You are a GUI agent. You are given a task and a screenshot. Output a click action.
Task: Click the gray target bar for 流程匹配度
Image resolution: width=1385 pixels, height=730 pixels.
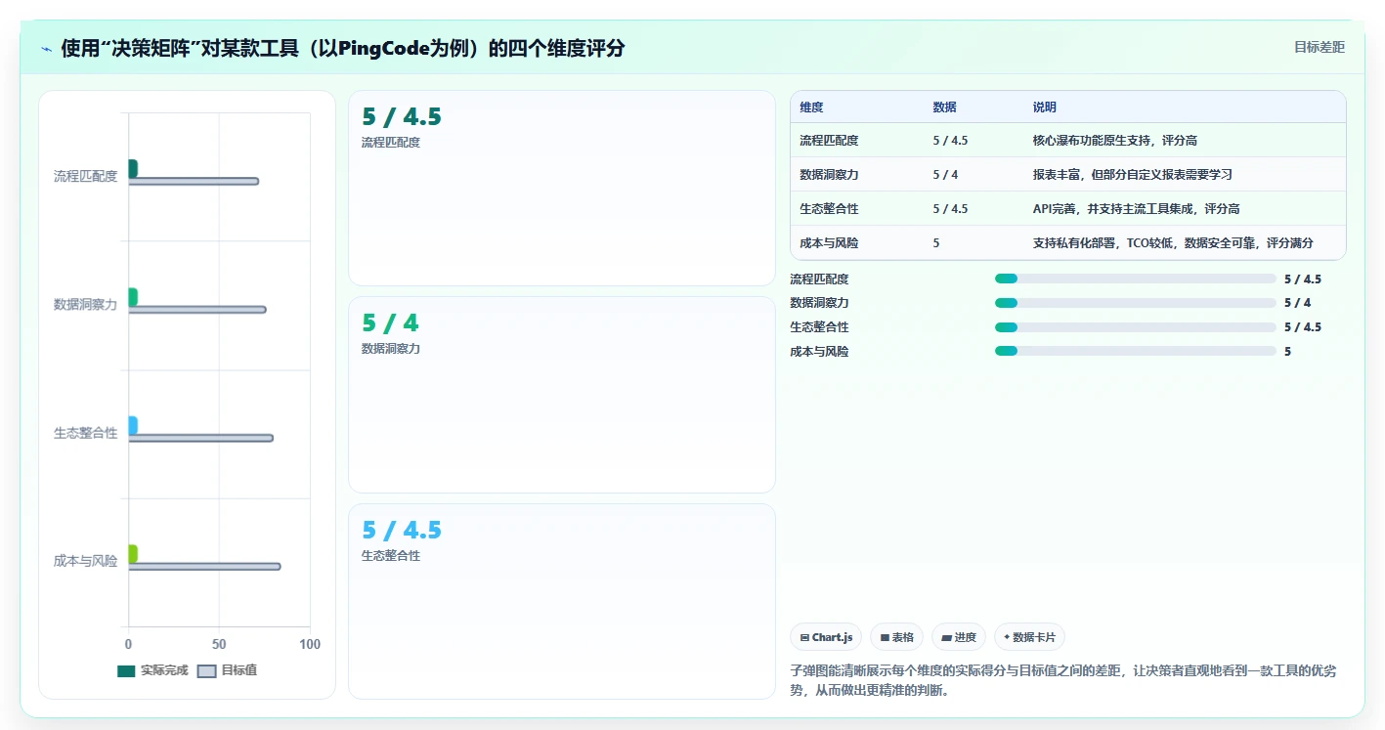click(x=194, y=182)
